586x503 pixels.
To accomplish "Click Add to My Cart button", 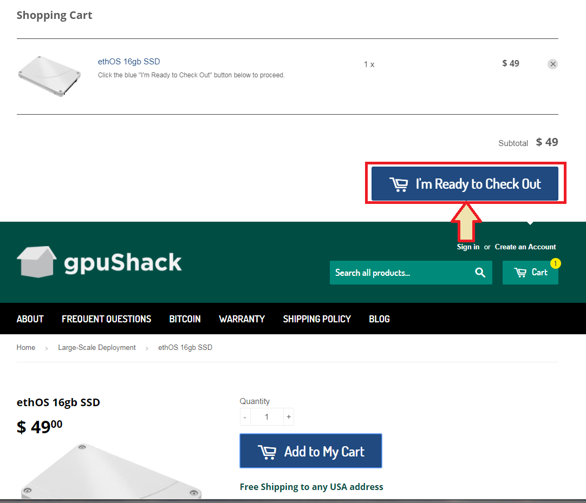I will 310,451.
